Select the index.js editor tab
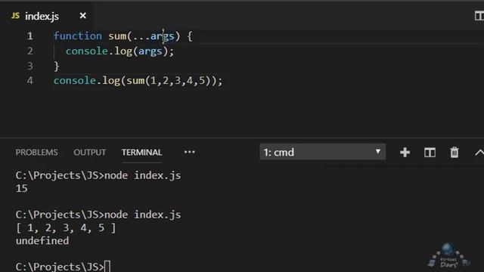Image resolution: width=484 pixels, height=272 pixels. [x=46, y=16]
